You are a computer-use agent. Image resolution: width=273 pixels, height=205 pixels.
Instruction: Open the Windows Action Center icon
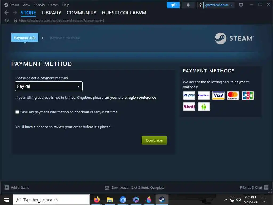click(x=264, y=200)
